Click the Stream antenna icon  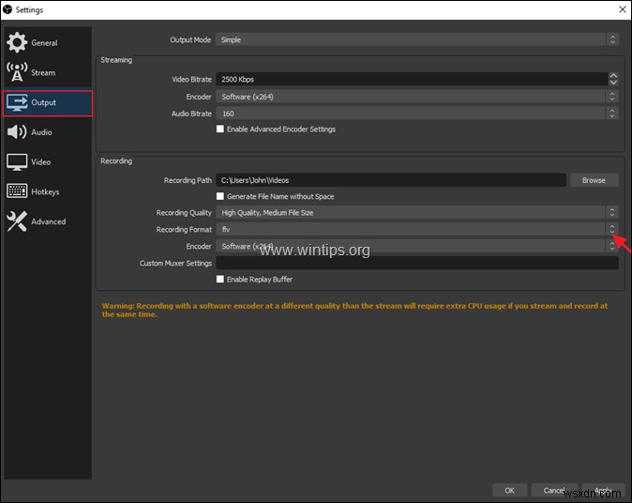[x=17, y=72]
